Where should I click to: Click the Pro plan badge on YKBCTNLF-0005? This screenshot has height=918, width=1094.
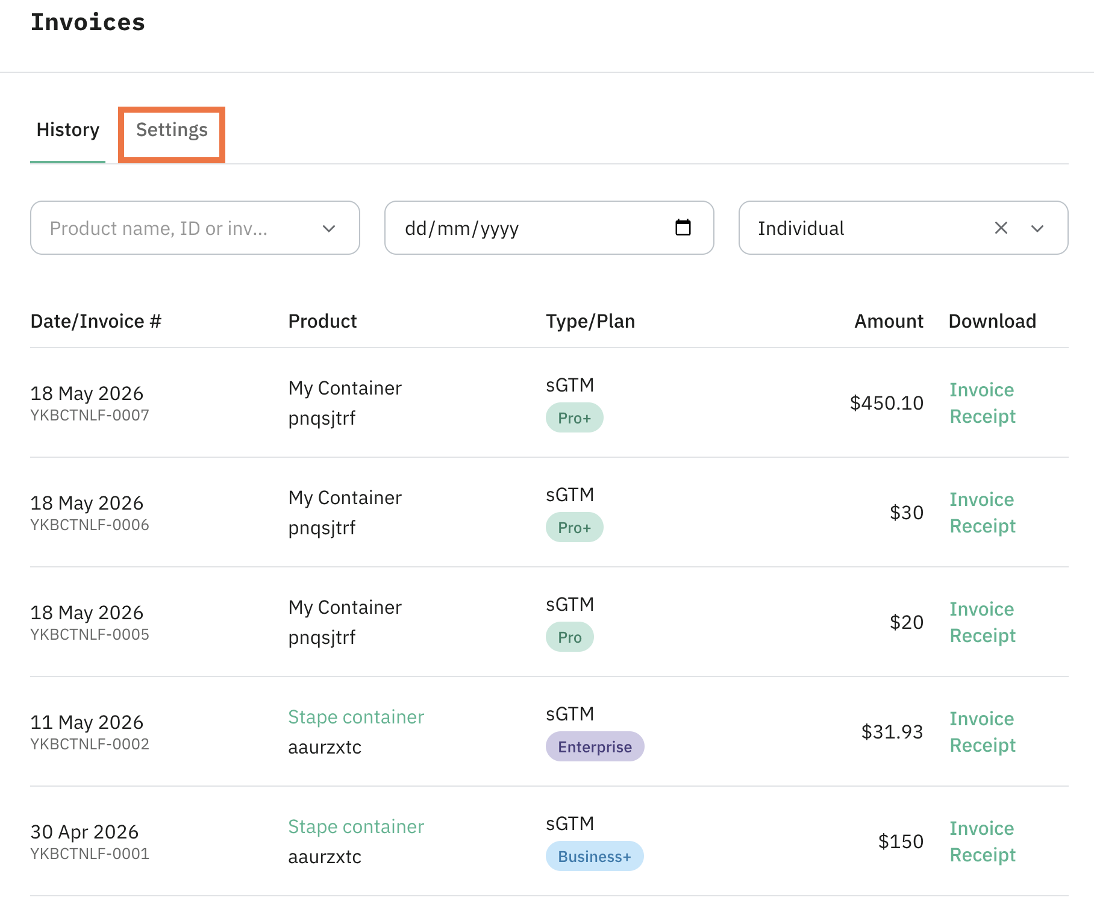click(570, 637)
